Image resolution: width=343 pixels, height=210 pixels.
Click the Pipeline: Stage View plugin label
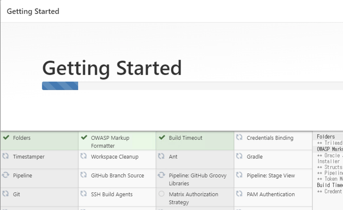point(271,175)
